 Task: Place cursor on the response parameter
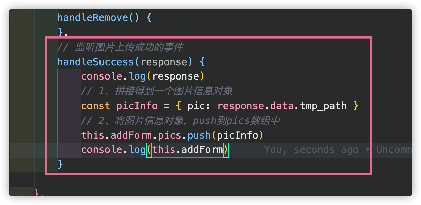pos(164,62)
